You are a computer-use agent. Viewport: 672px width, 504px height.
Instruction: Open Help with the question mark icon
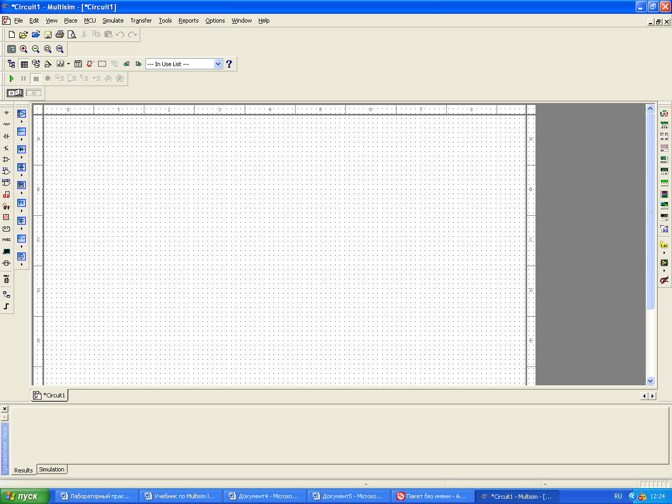coord(229,64)
